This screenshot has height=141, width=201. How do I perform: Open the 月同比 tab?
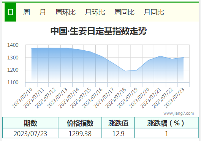154,12
